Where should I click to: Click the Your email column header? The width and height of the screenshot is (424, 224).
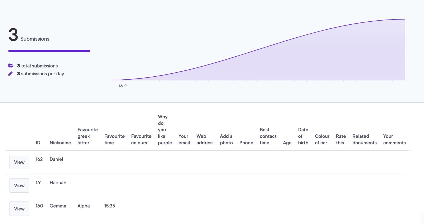pos(184,139)
